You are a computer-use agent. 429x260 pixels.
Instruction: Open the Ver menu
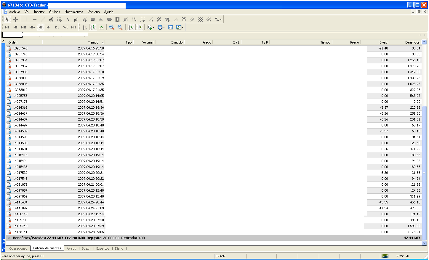[x=27, y=12]
